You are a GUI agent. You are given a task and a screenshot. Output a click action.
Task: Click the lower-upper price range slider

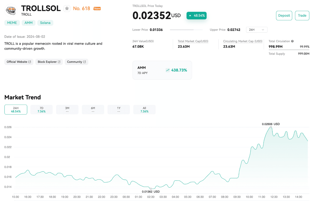[x=186, y=30]
